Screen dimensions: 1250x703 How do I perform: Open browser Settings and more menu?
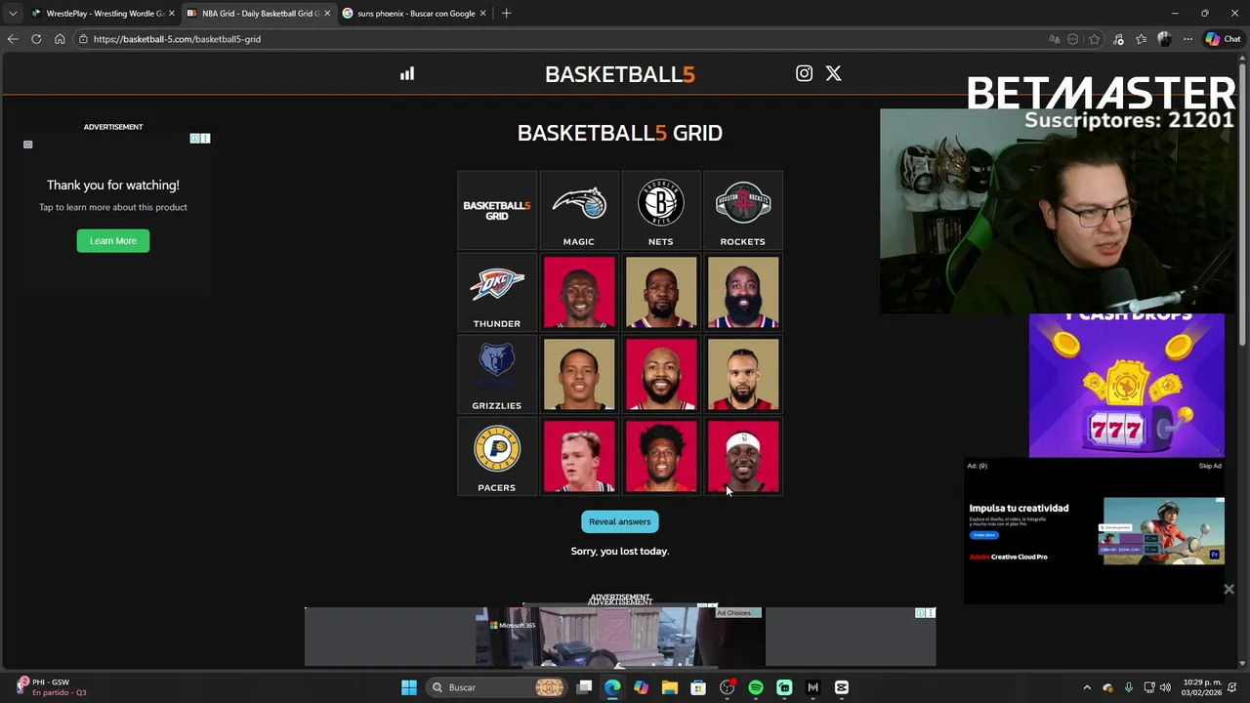click(1187, 39)
